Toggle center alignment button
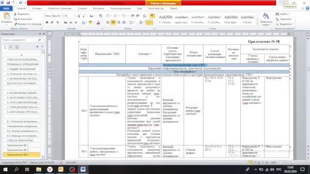 tap(113, 23)
